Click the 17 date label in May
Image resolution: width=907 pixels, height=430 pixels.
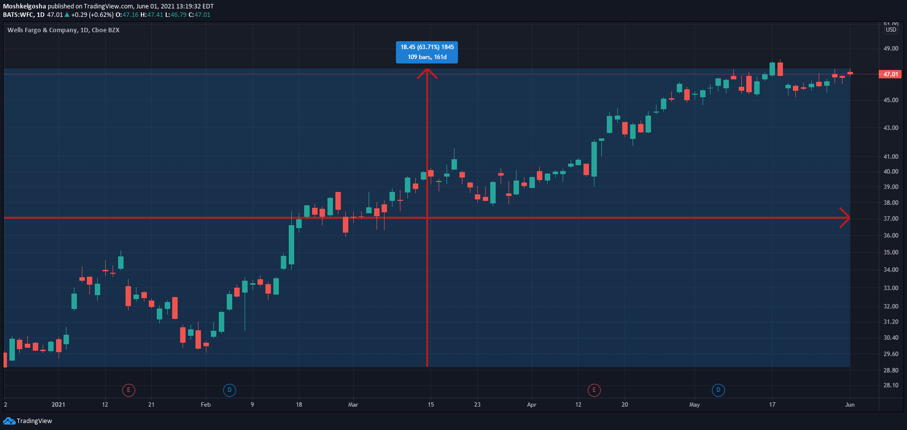[x=772, y=405]
